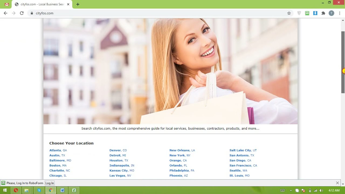Click the blue download extension icon

click(315, 13)
